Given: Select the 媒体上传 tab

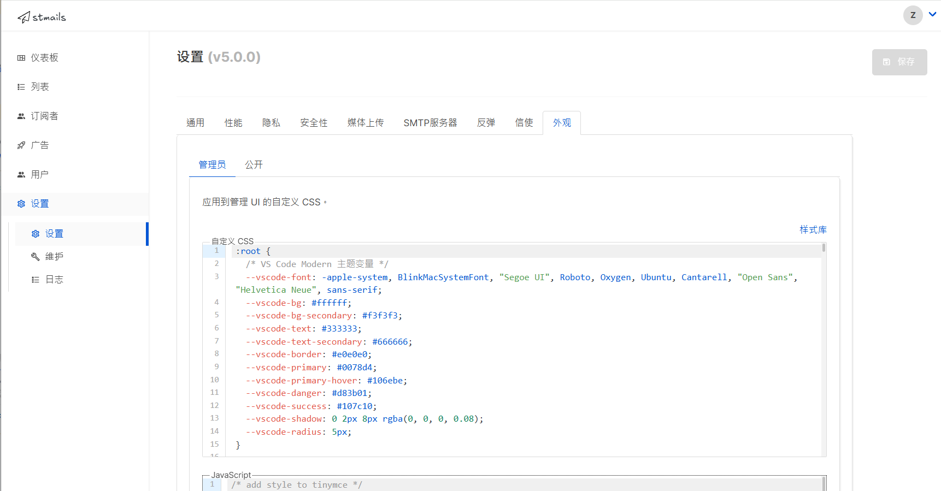Looking at the screenshot, I should pyautogui.click(x=366, y=123).
